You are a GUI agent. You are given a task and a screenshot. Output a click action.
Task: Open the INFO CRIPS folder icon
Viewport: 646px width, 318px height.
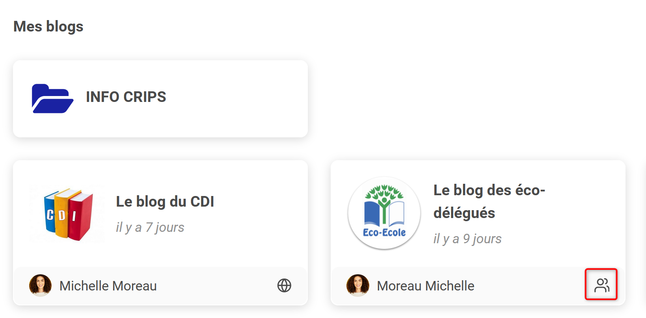(52, 98)
